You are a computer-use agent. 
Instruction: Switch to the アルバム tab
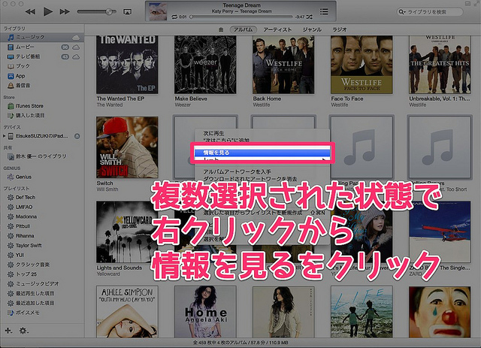244,30
